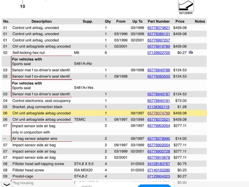Open TEMIC control unit part 65778372521
Image resolution: width=249 pixels, height=187 pixels.
pyautogui.click(x=158, y=120)
